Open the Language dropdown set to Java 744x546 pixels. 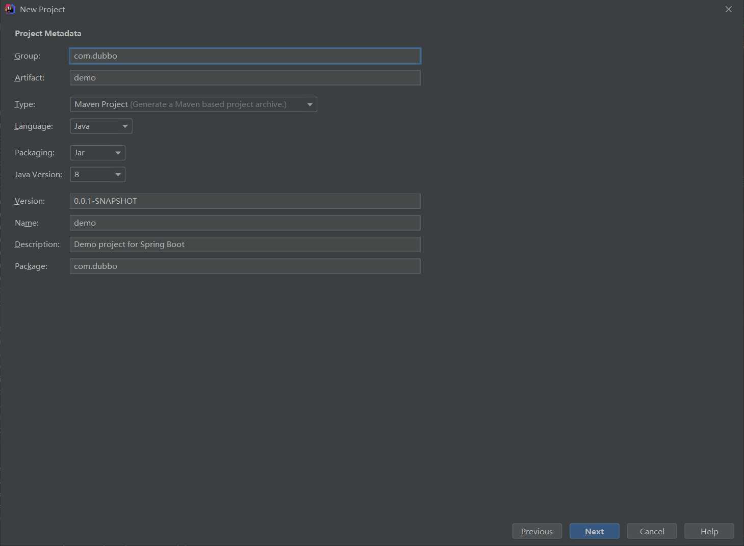click(101, 126)
